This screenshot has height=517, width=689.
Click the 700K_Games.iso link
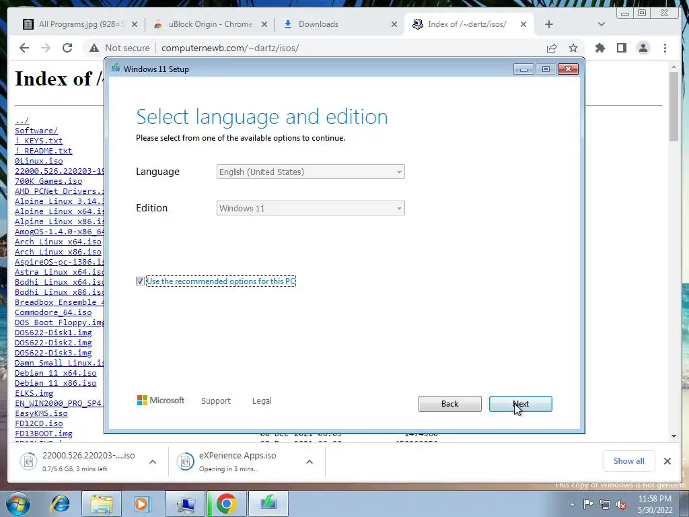click(x=48, y=181)
